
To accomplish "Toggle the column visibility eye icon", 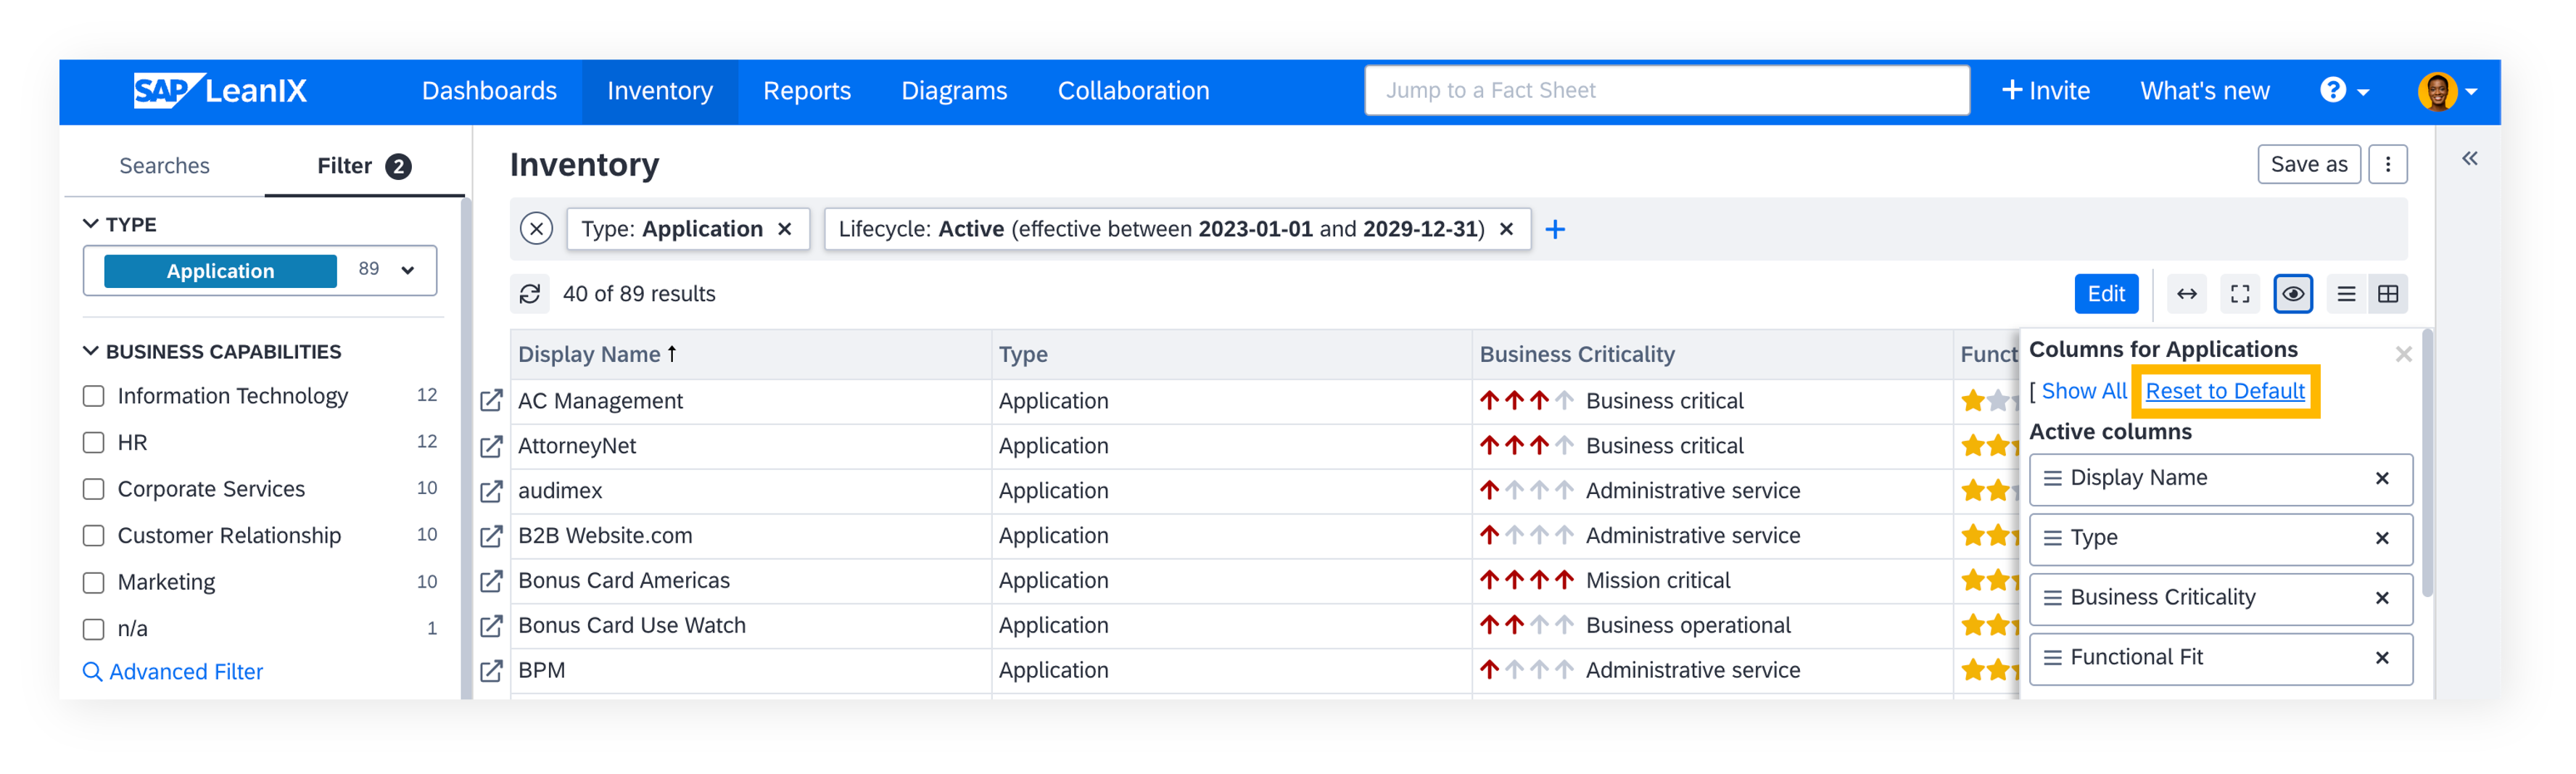I will [x=2292, y=294].
